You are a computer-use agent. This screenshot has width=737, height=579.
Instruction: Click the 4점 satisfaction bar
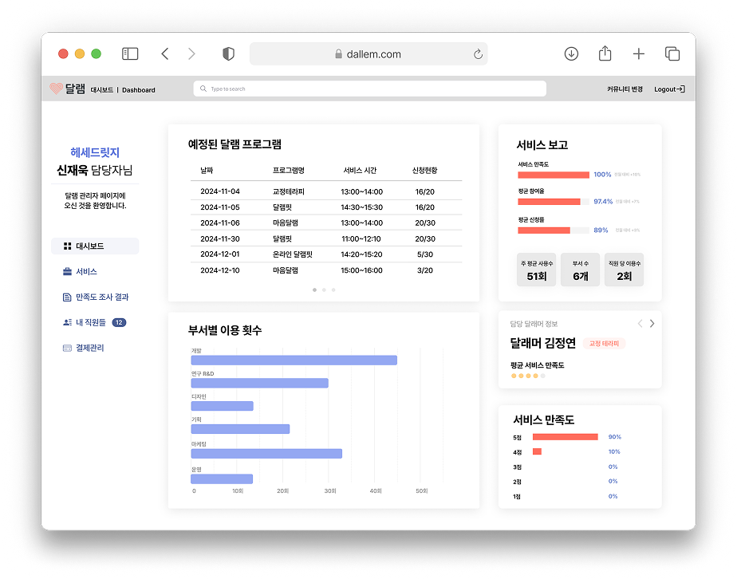point(538,451)
